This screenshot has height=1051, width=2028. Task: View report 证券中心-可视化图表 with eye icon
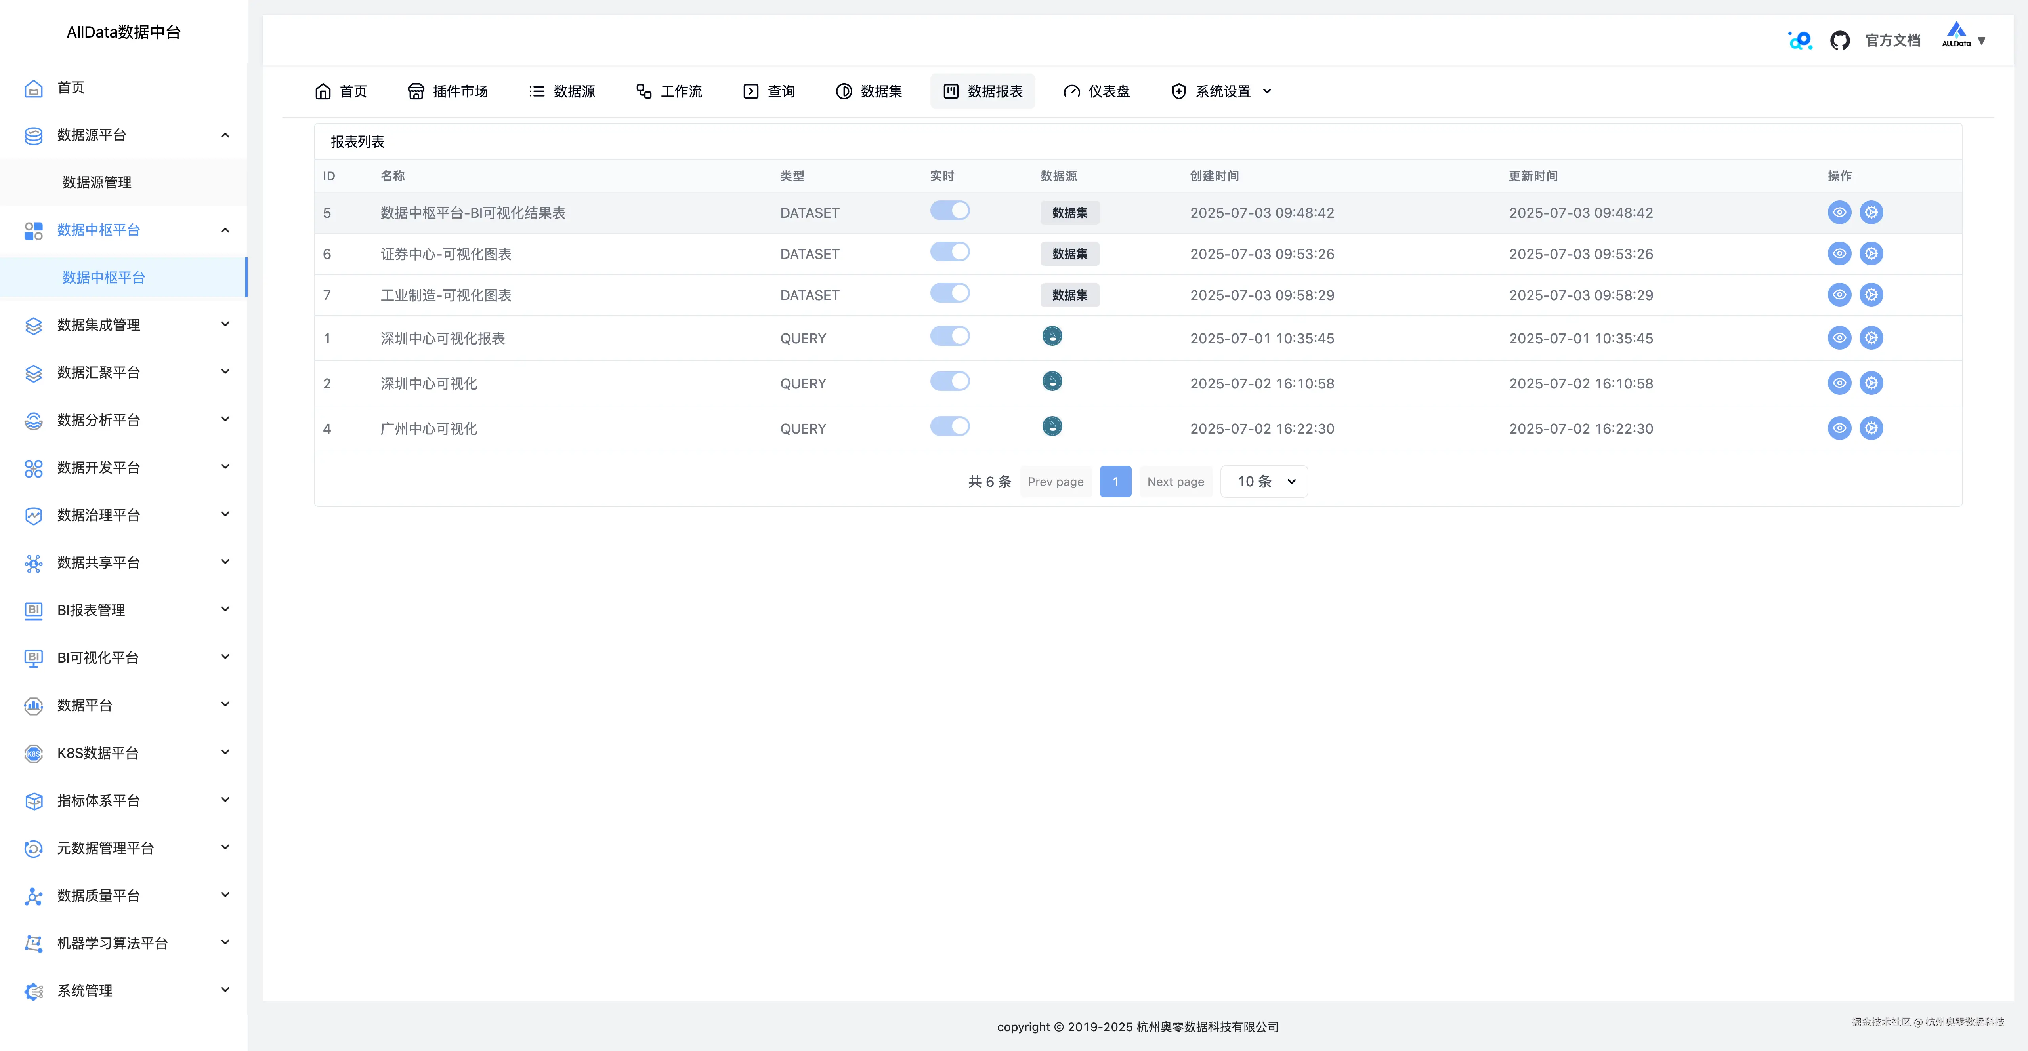coord(1839,254)
